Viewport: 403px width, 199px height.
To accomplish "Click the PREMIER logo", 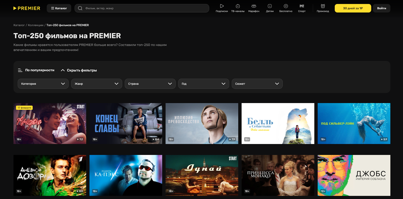I will tap(27, 8).
